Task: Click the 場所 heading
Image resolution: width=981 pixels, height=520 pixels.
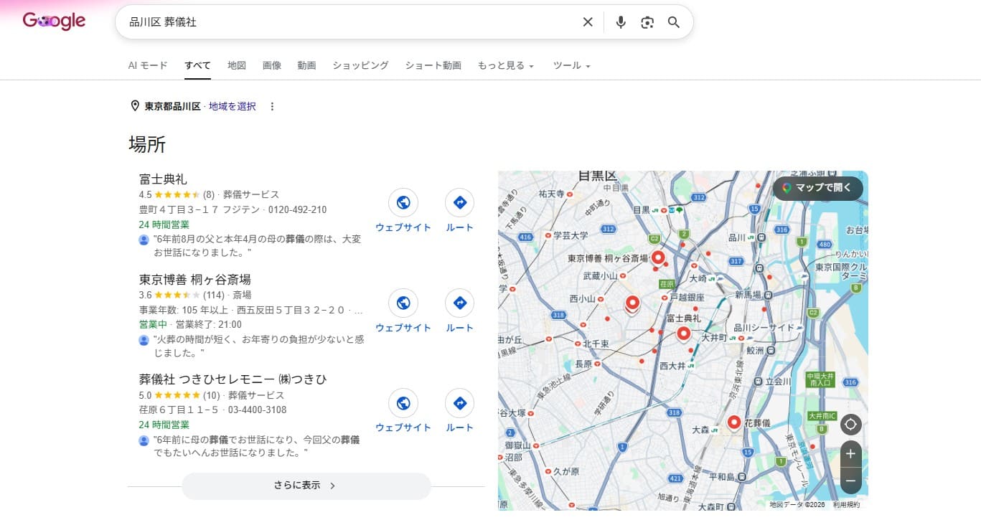Action: [147, 144]
